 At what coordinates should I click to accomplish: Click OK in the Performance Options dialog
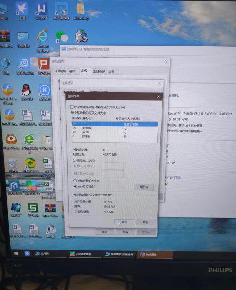tap(104, 232)
